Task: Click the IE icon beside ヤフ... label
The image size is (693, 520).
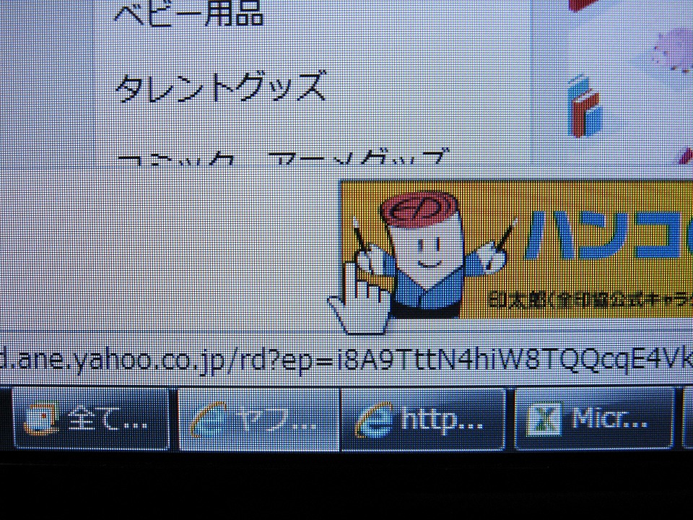Action: click(x=211, y=420)
